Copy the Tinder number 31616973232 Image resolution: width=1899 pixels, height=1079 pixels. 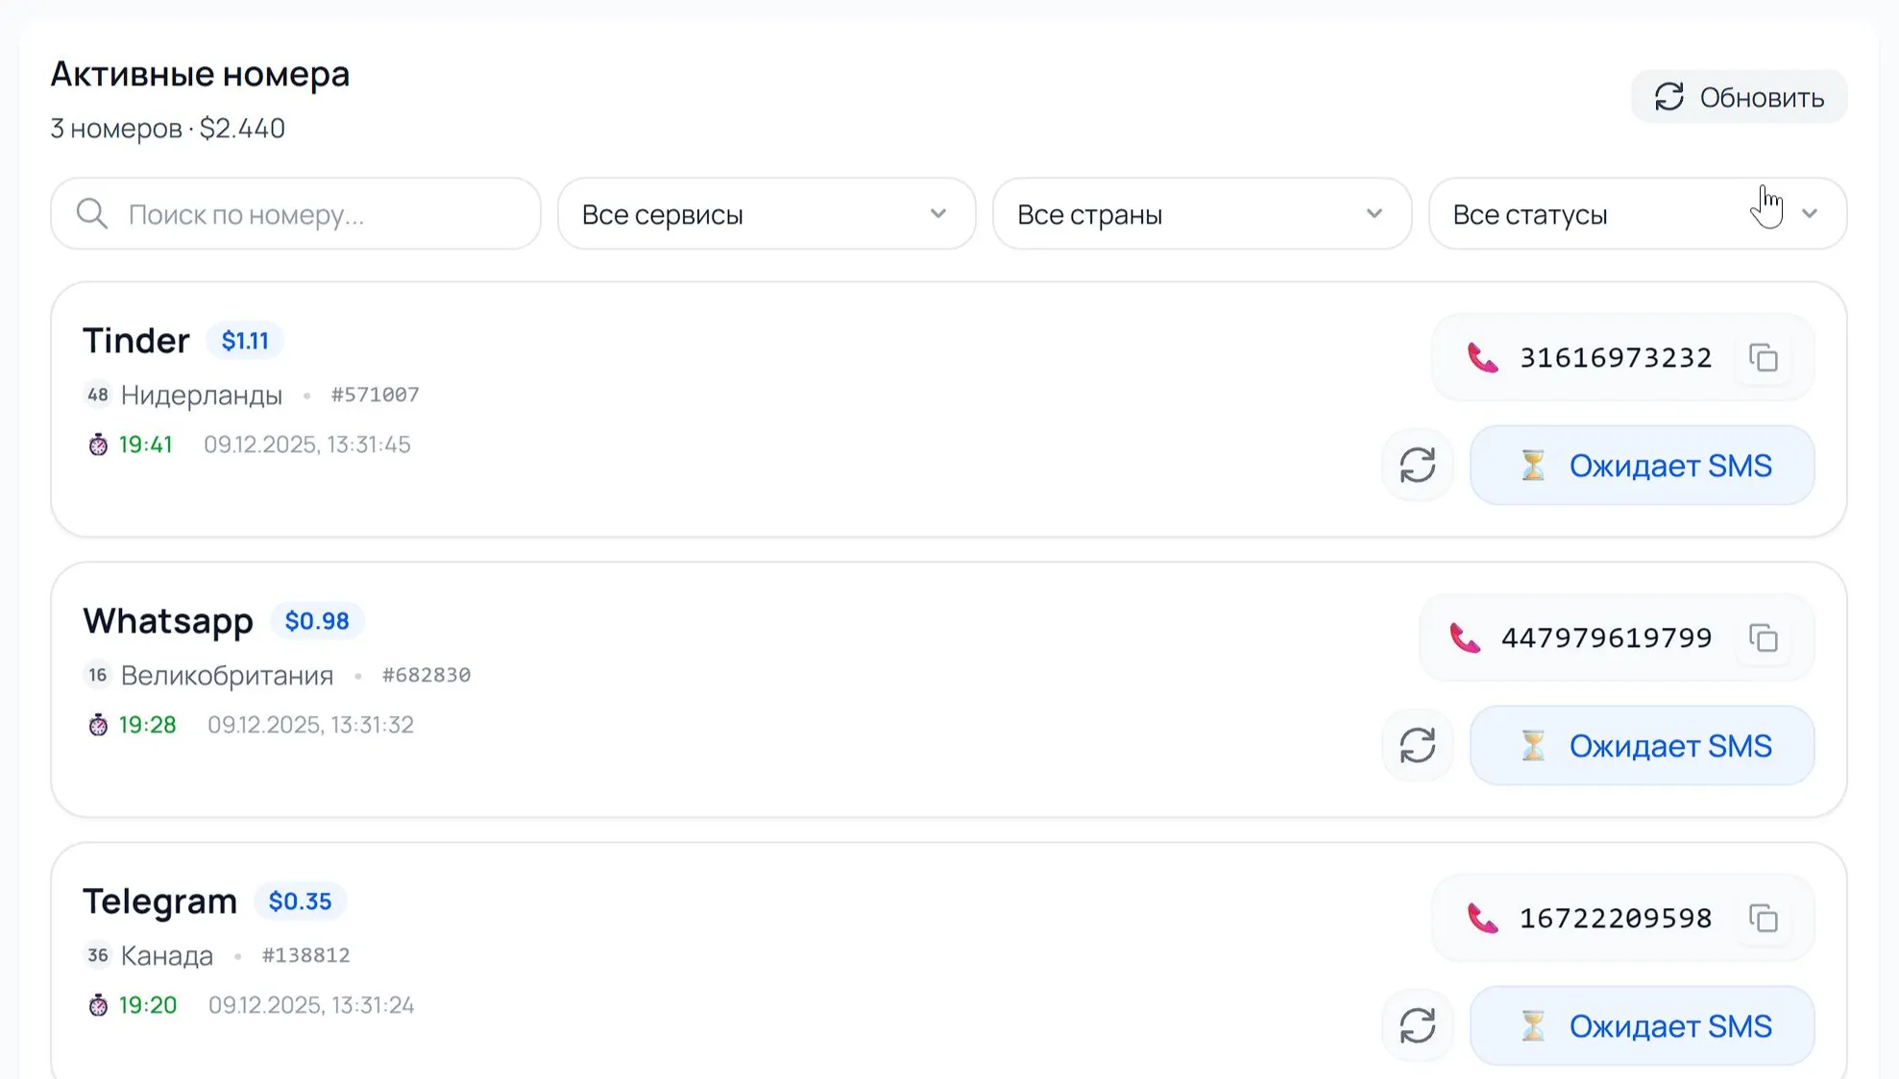point(1764,358)
